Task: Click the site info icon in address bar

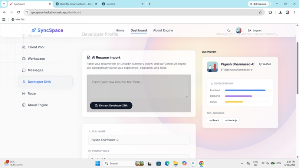Action: click(x=27, y=12)
